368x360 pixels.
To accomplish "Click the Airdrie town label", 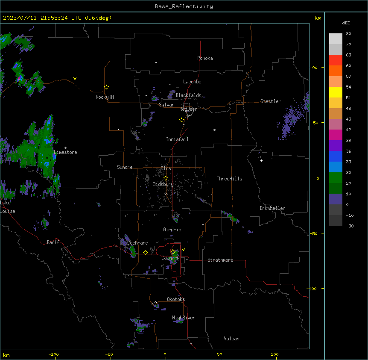I will tap(172, 230).
